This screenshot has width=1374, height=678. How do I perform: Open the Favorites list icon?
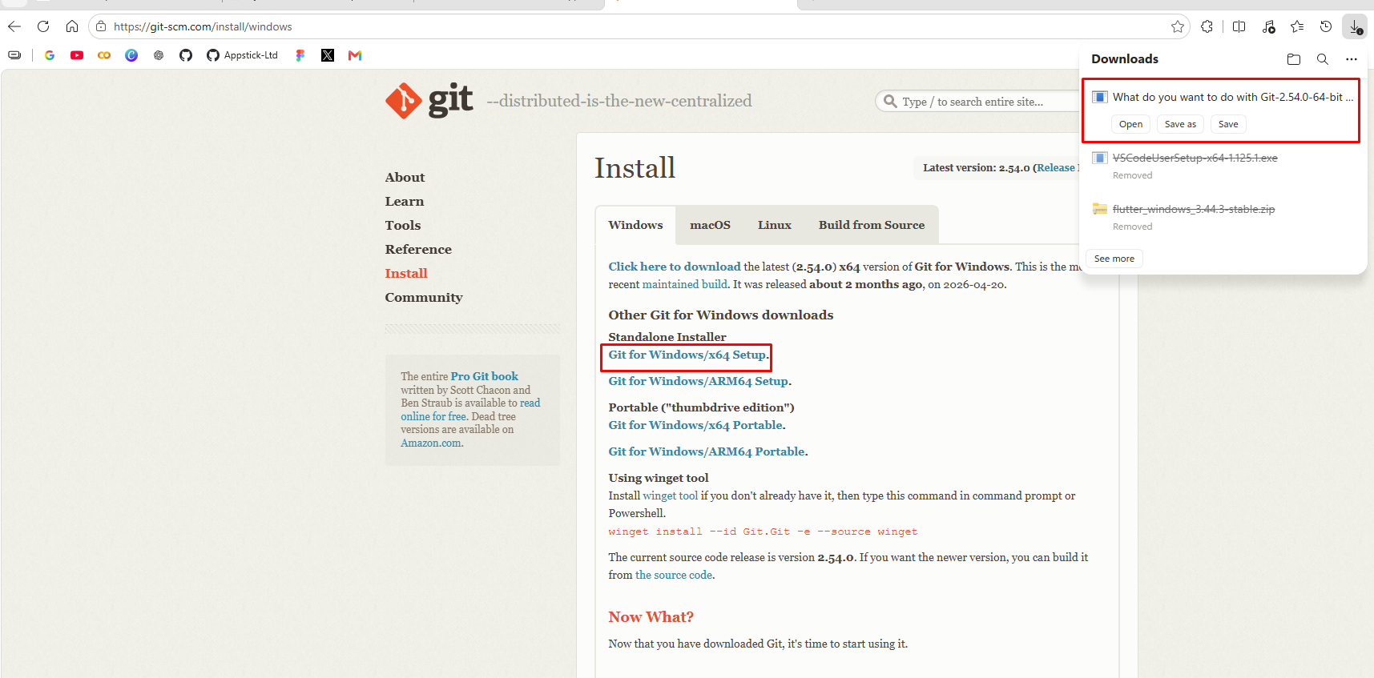pos(1297,26)
